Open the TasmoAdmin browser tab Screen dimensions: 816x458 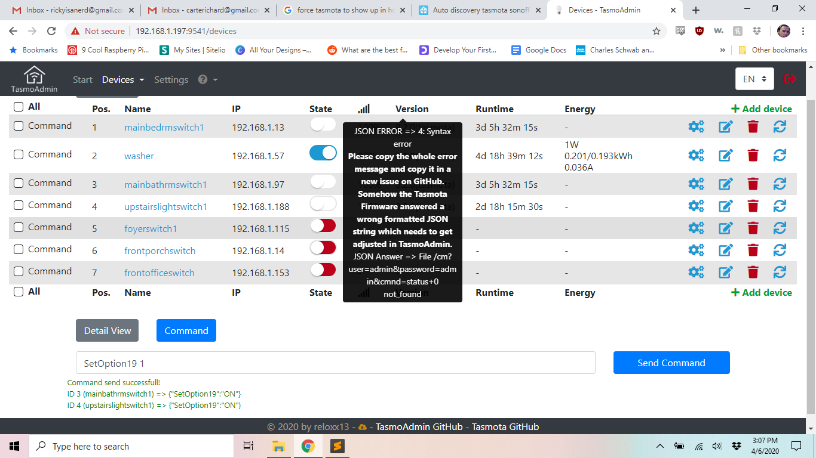coord(603,10)
